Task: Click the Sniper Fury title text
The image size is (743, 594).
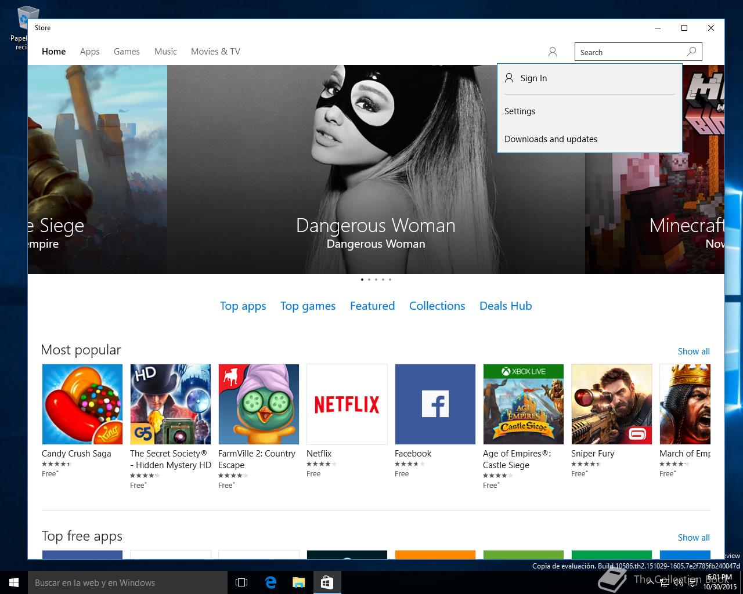Action: [x=593, y=454]
